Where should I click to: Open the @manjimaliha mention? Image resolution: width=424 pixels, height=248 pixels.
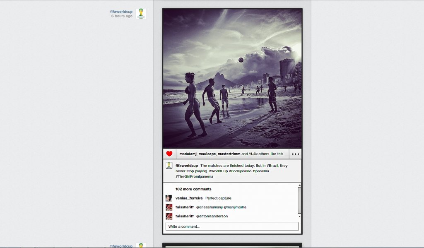[x=235, y=207]
